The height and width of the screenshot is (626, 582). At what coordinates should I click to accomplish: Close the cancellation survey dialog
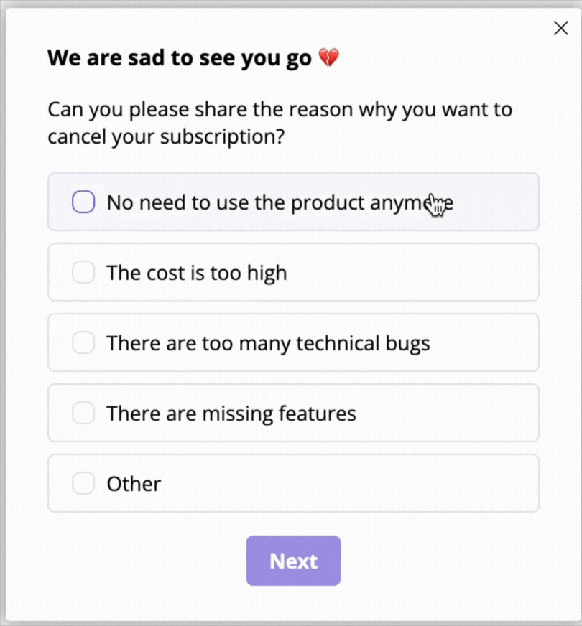560,28
